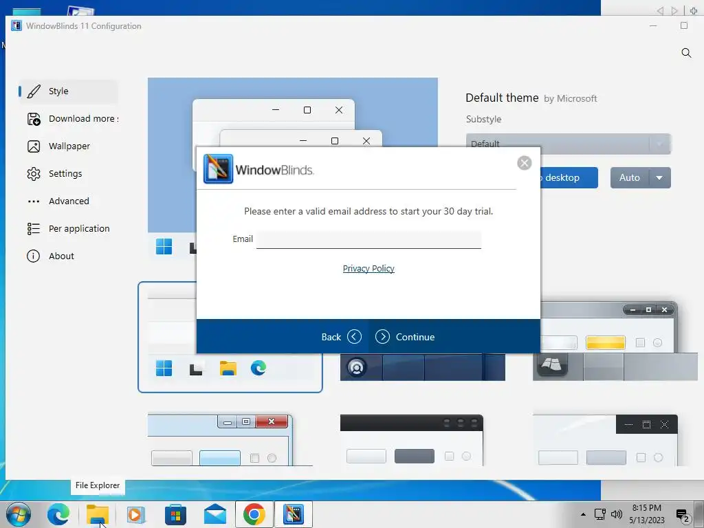Open Microsoft Store from taskbar

click(175, 514)
